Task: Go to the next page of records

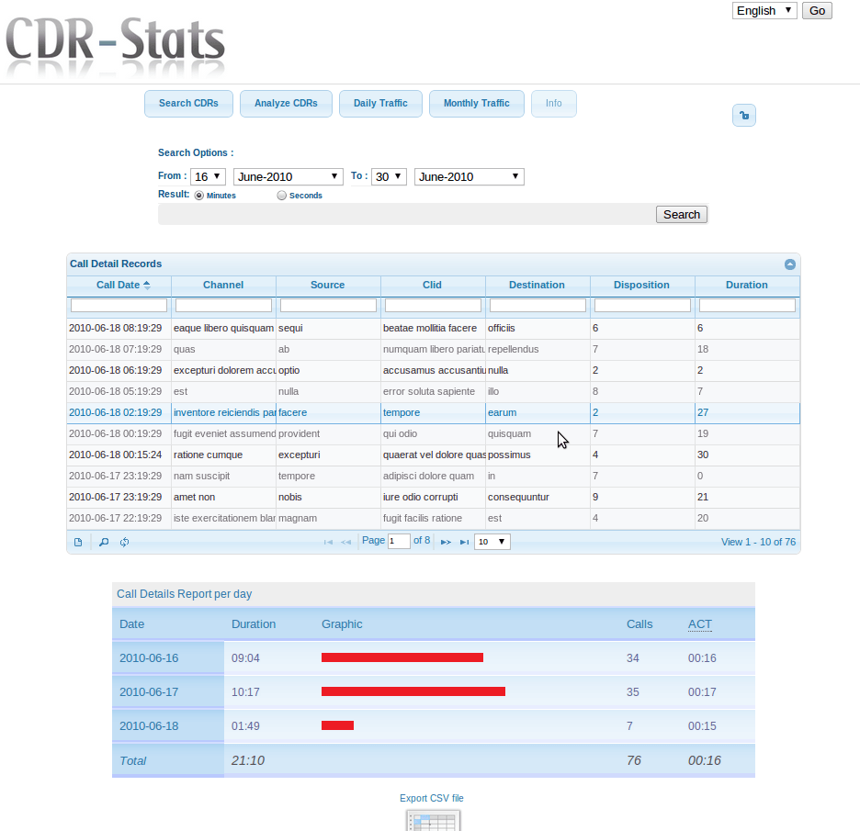Action: pyautogui.click(x=446, y=543)
